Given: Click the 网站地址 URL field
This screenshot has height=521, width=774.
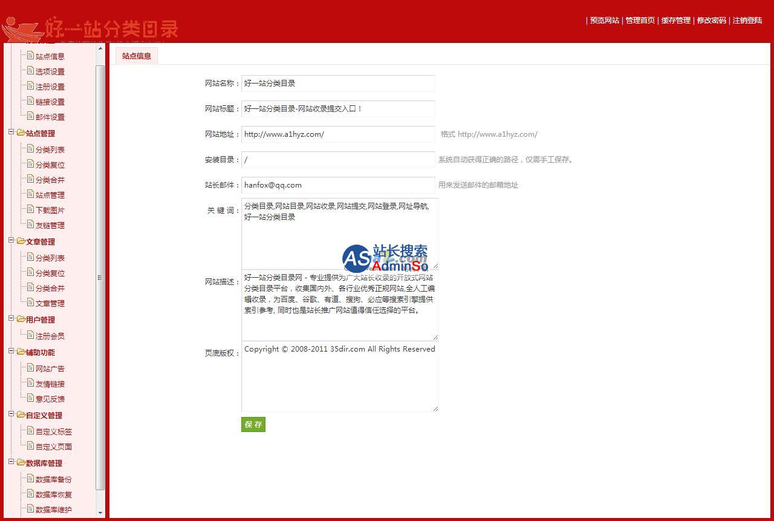Looking at the screenshot, I should tap(338, 134).
